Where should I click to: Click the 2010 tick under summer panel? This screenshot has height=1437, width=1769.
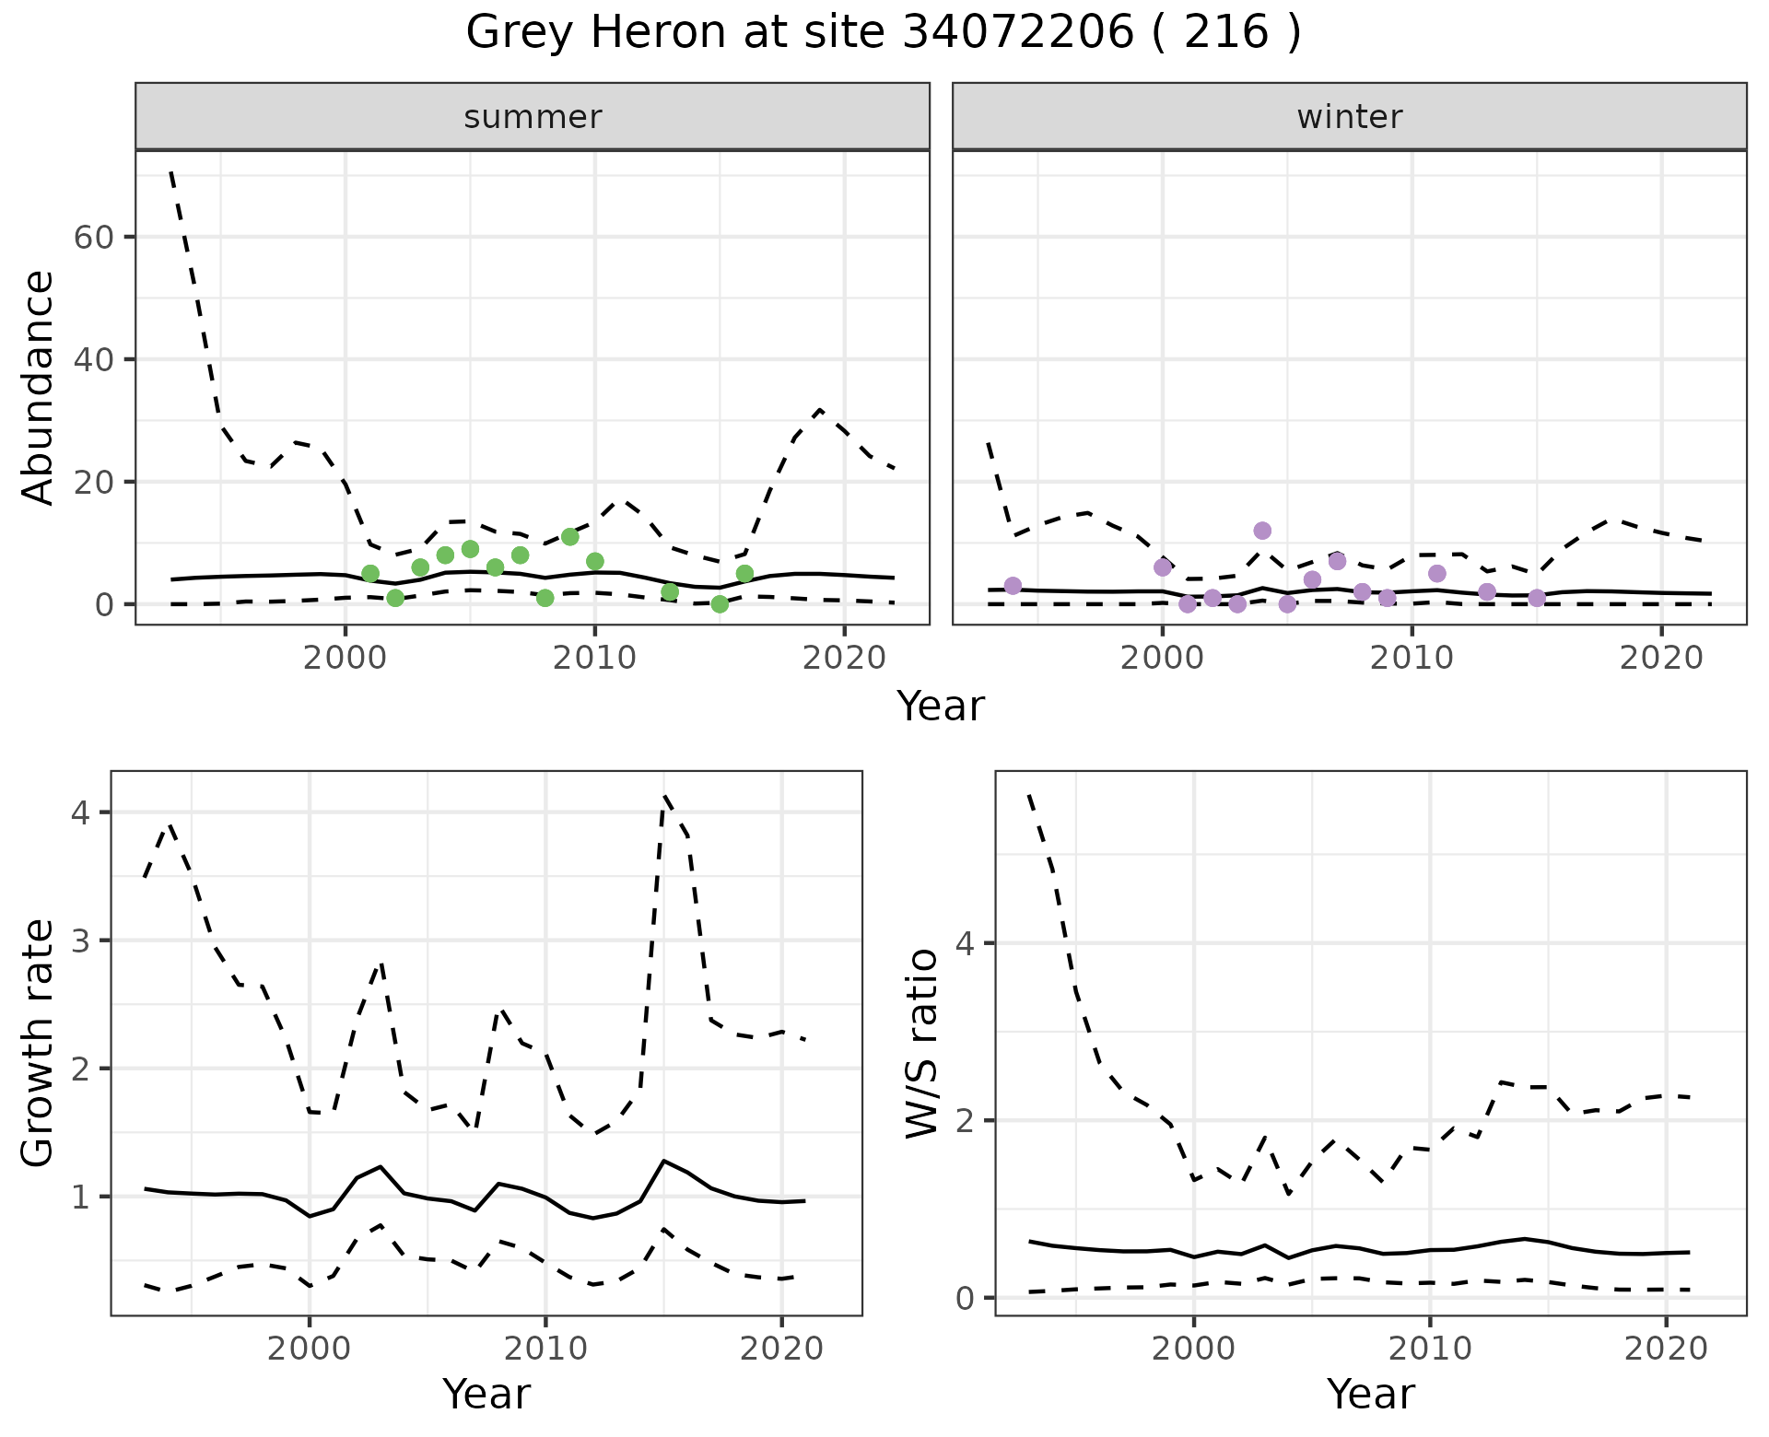coord(594,658)
